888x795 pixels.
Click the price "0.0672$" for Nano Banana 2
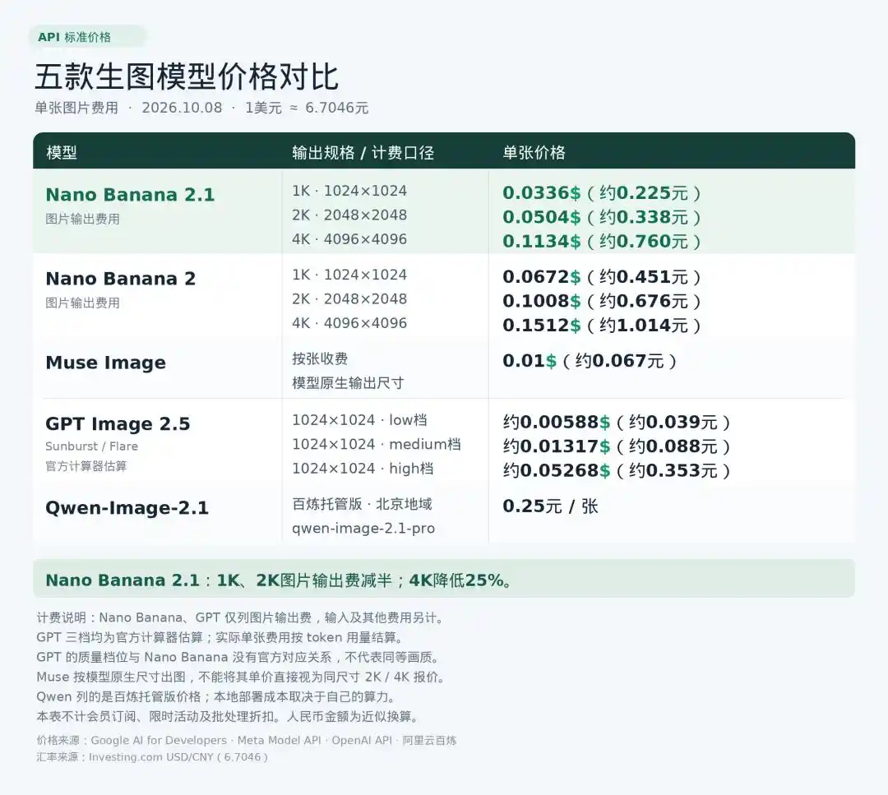pos(541,277)
